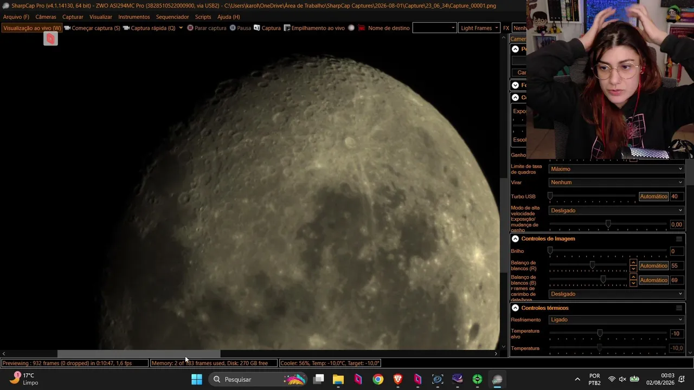This screenshot has width=694, height=390.
Task: Open the Sequenciador menu
Action: [172, 17]
